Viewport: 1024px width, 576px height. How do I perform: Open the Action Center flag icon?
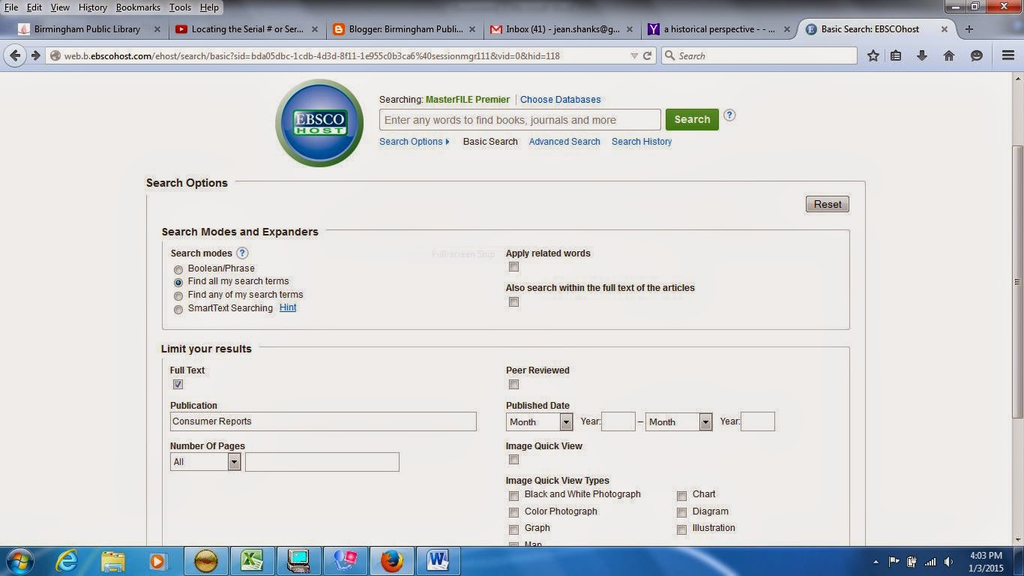894,562
